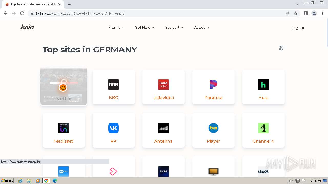This screenshot has height=184, width=328.
Task: Click the Mediaset text link
Action: coord(64,141)
